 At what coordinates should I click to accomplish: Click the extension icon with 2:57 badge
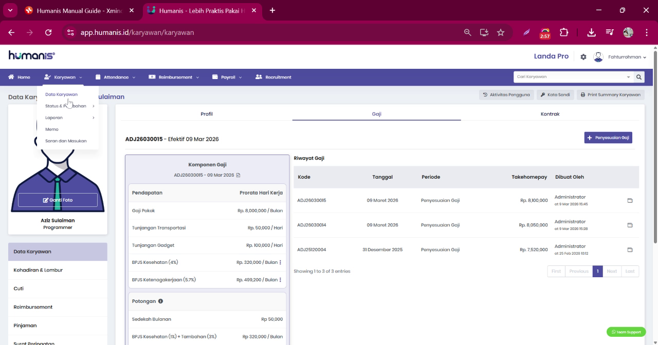tap(545, 33)
